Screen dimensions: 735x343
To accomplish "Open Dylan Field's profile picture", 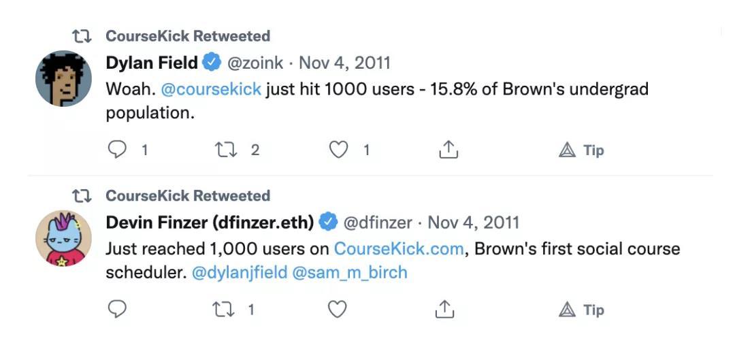I will point(63,79).
